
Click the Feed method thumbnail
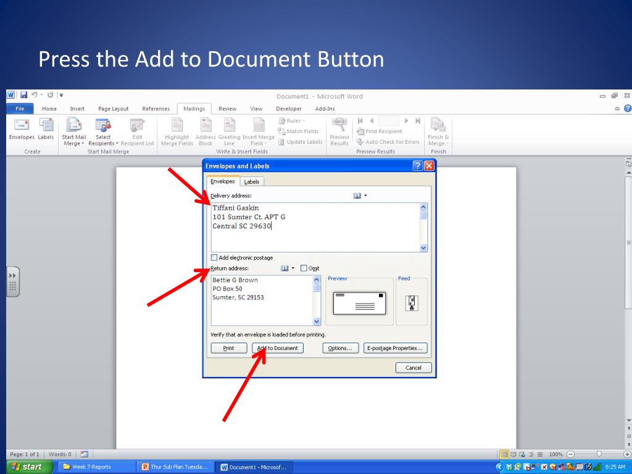click(x=412, y=303)
